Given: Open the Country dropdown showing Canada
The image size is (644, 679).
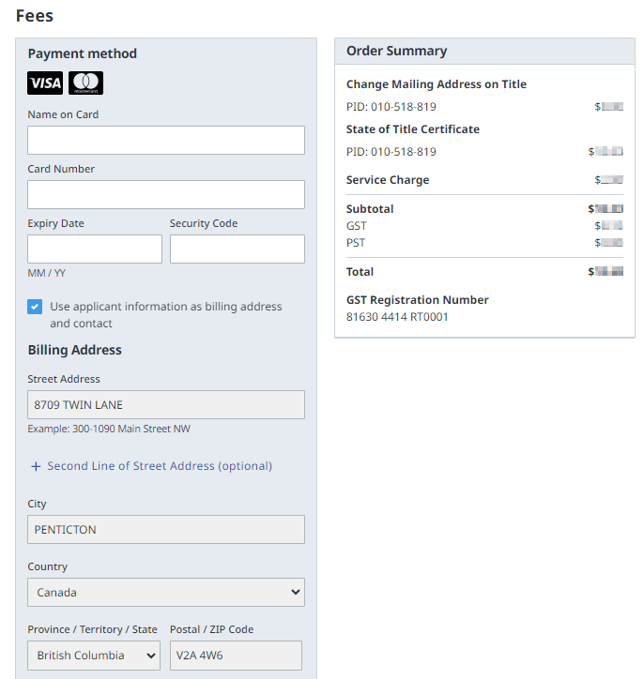Looking at the screenshot, I should (166, 593).
